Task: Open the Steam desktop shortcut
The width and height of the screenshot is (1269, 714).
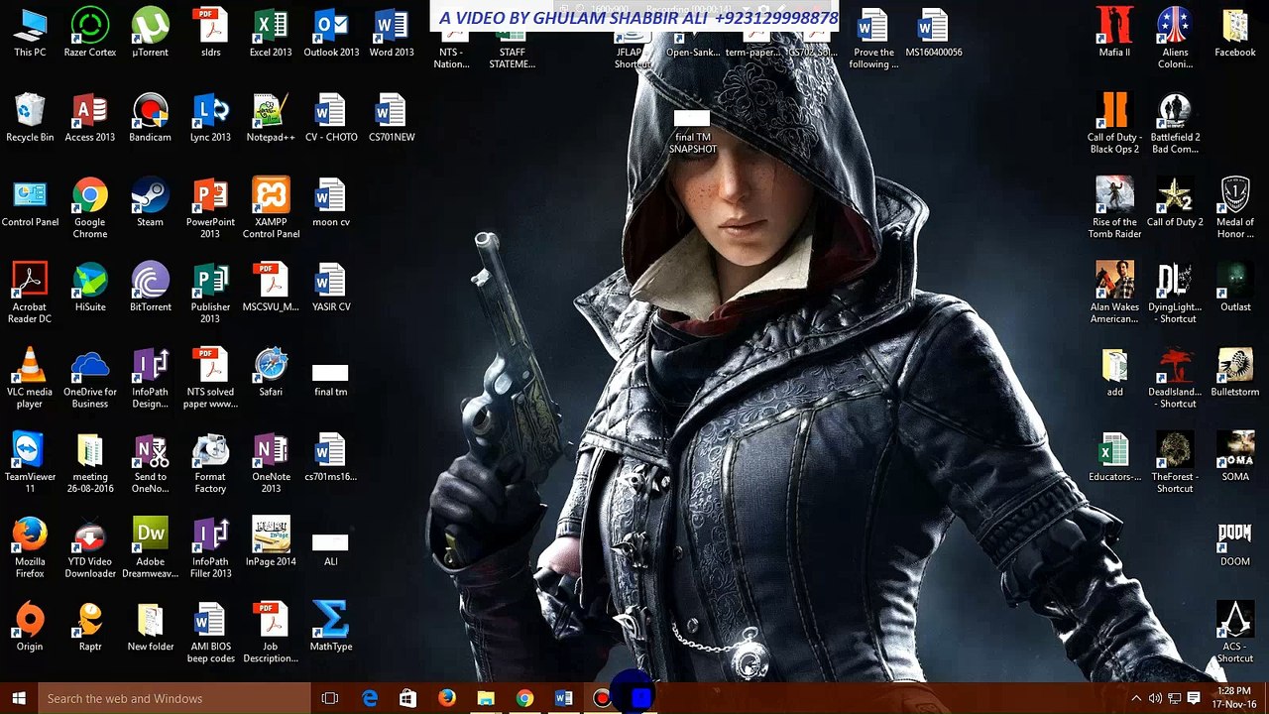Action: click(150, 198)
